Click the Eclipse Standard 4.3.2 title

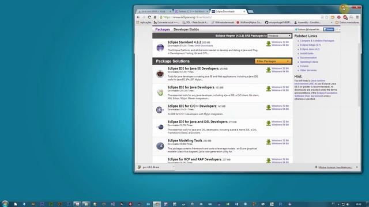184,42
